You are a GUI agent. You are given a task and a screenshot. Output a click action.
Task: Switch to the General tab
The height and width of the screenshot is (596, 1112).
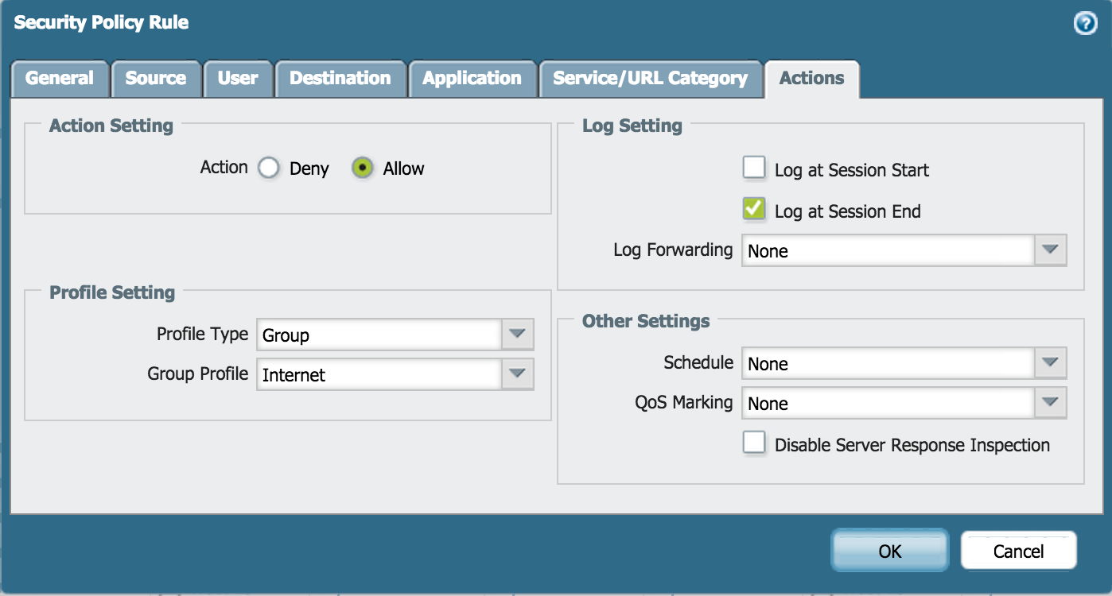[60, 79]
